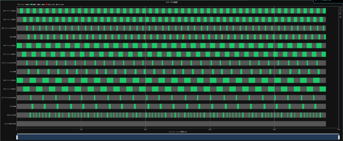Select row label 020 ライン2 前加工
343x141 pixels.
coord(10,45)
